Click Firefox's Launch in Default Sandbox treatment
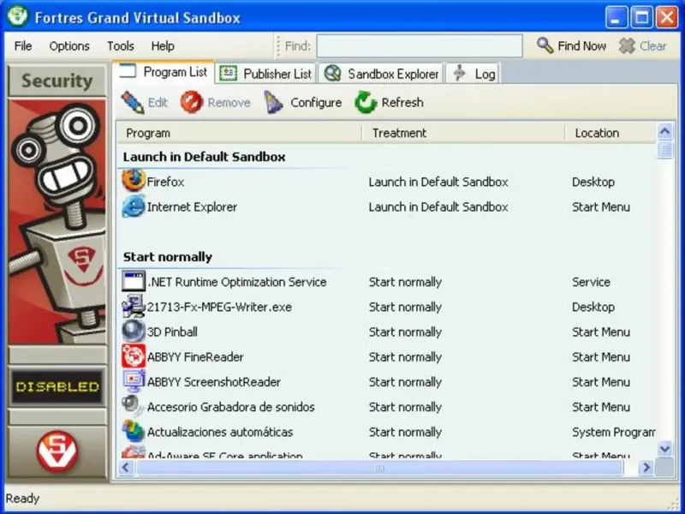The width and height of the screenshot is (685, 514). coord(438,182)
